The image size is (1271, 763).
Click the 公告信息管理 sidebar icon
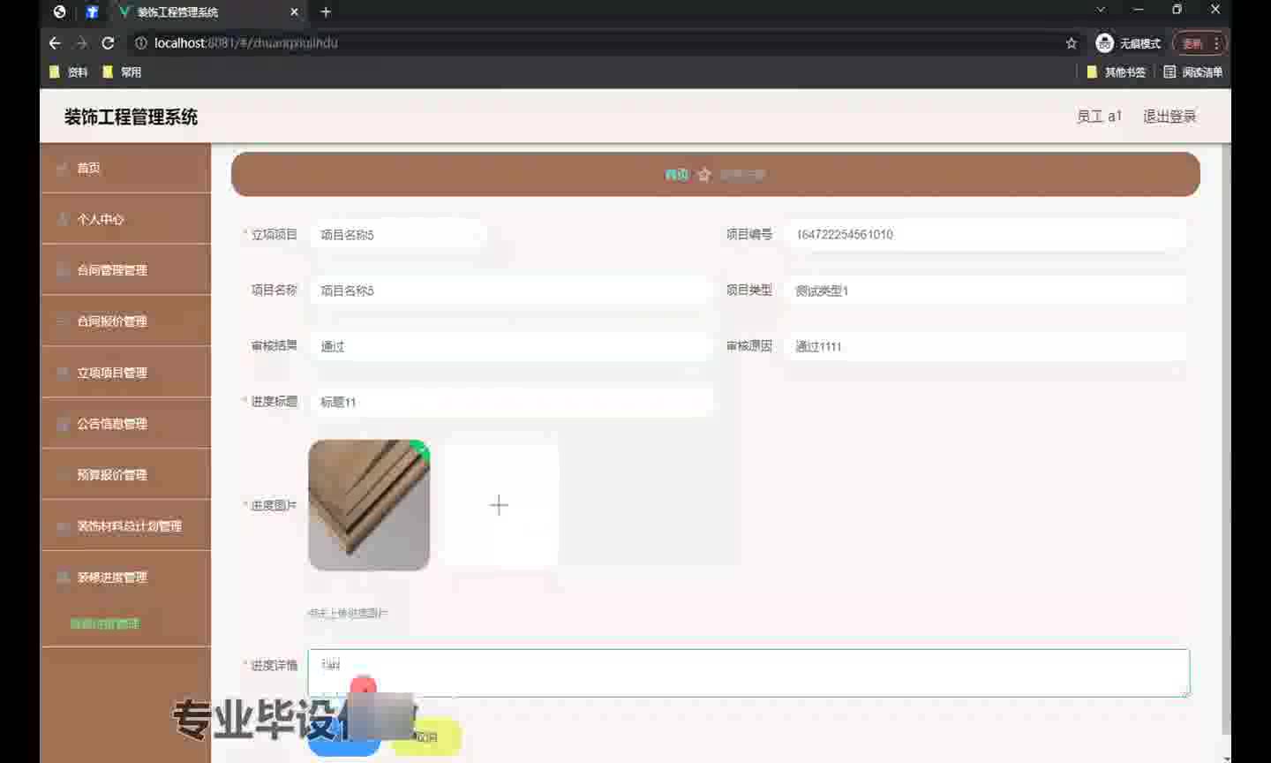click(62, 424)
